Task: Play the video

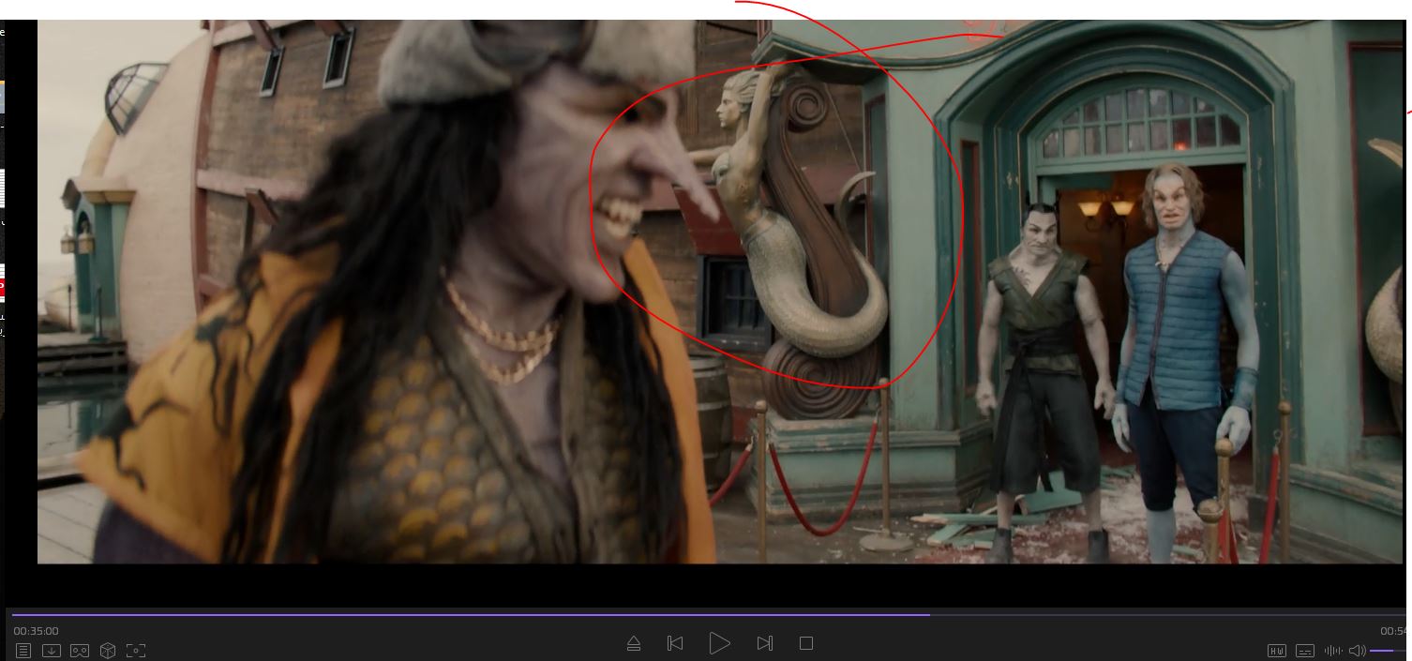Action: point(719,643)
